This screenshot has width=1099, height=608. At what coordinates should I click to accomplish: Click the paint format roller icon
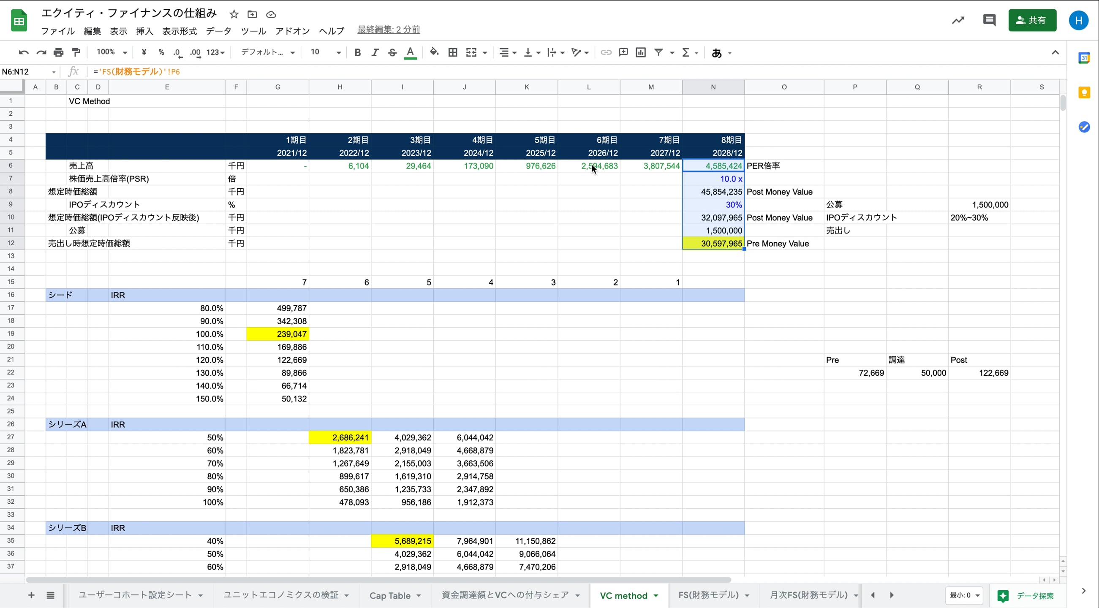tap(76, 52)
